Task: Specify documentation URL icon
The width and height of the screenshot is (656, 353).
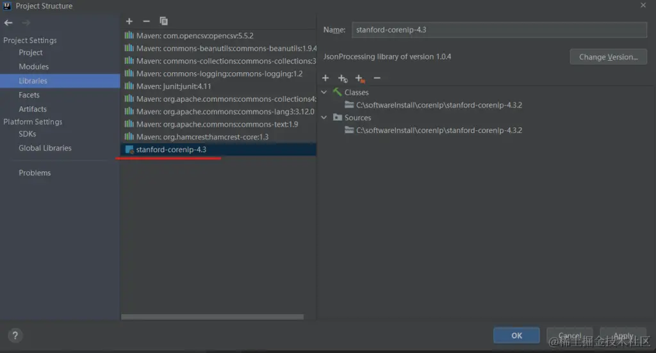Action: click(x=343, y=78)
